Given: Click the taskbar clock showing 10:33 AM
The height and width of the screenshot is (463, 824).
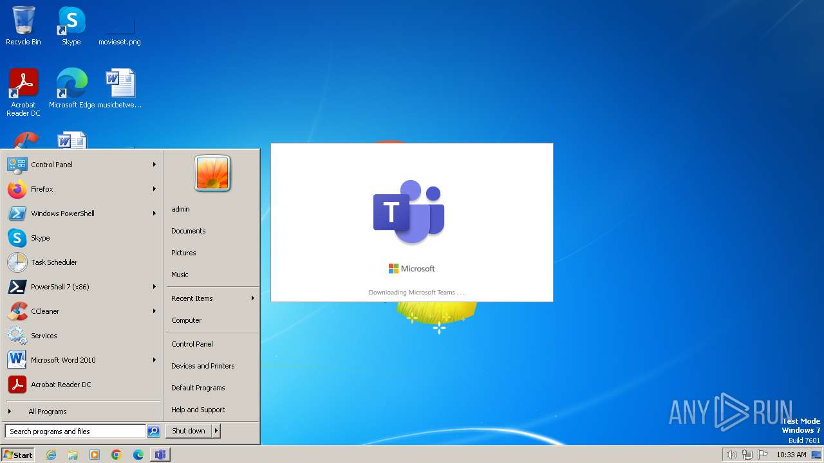Looking at the screenshot, I should 791,455.
